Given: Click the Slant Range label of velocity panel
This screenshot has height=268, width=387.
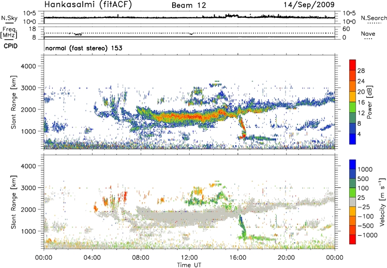Looking at the screenshot, I should click(14, 202).
